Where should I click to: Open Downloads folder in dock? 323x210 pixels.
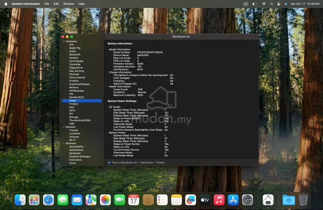pos(289,200)
